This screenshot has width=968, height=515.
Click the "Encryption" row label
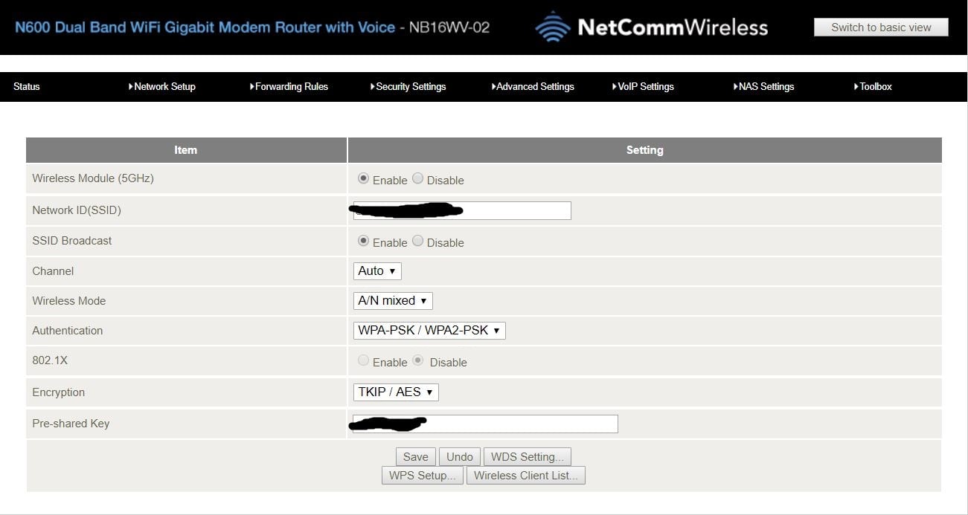59,392
